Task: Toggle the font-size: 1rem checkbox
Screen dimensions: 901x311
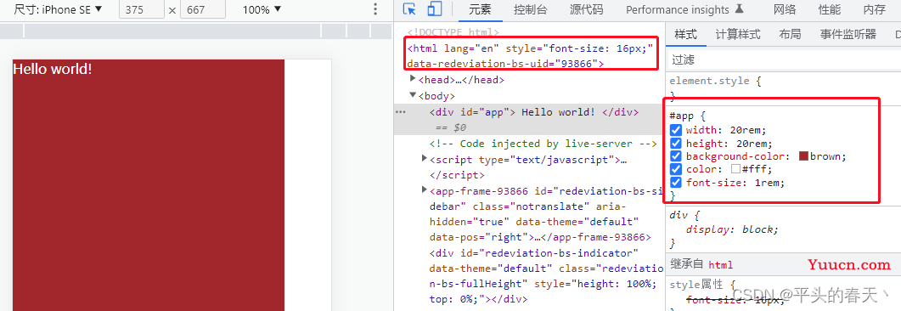Action: click(676, 184)
